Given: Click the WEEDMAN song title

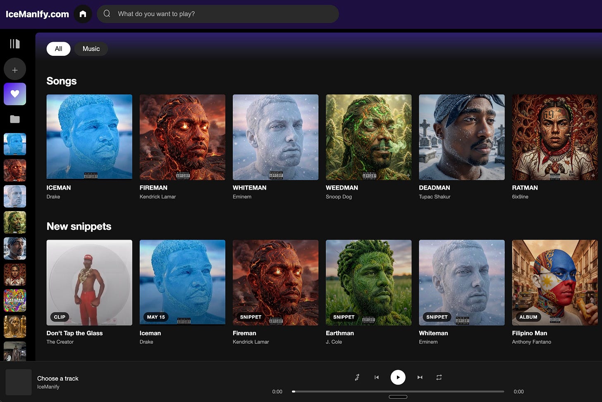Looking at the screenshot, I should 342,188.
